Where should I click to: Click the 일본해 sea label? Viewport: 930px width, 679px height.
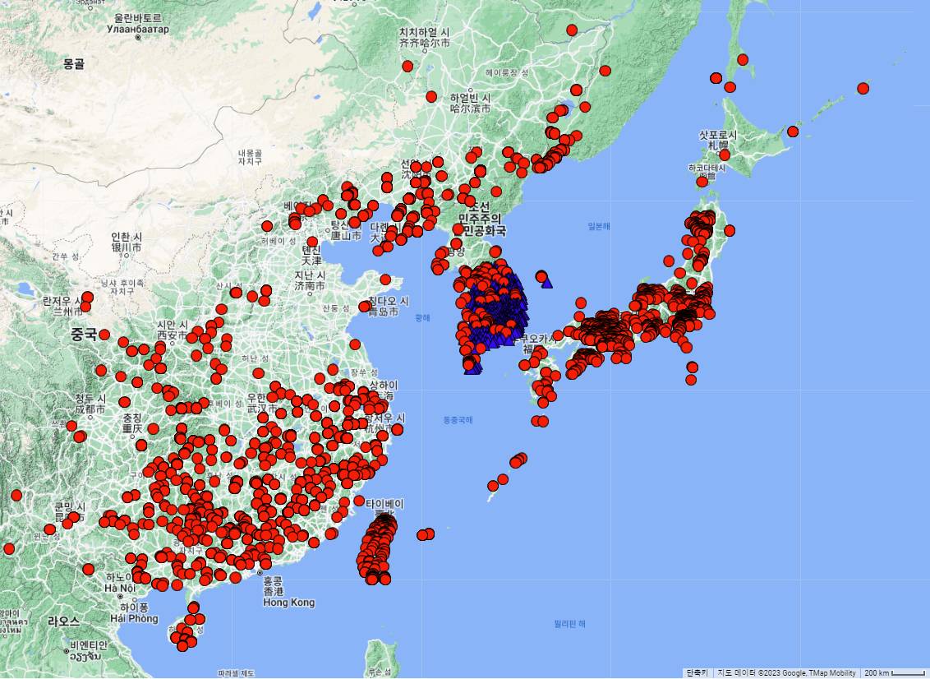click(x=599, y=226)
